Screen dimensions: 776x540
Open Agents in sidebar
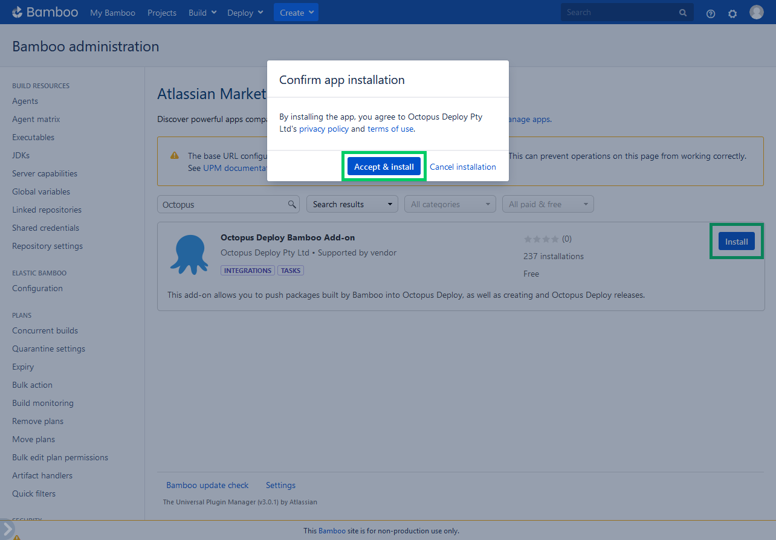25,101
